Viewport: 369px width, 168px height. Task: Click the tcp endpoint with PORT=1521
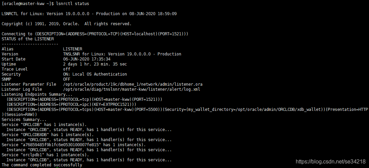pos(84,99)
